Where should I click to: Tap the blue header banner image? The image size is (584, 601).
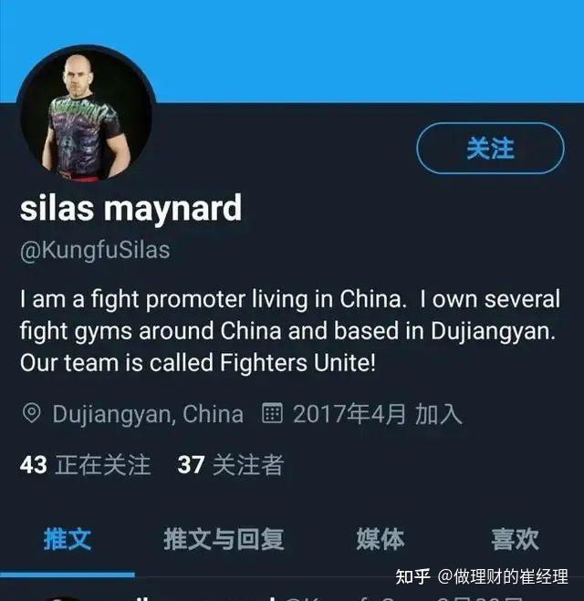coord(292,51)
